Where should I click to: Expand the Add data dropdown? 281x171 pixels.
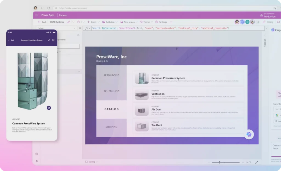pyautogui.click(x=110, y=22)
